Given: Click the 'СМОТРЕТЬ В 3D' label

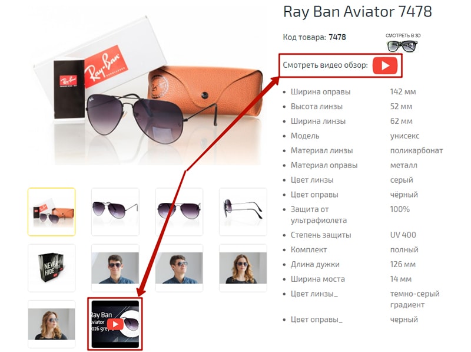Looking at the screenshot, I should (x=403, y=35).
